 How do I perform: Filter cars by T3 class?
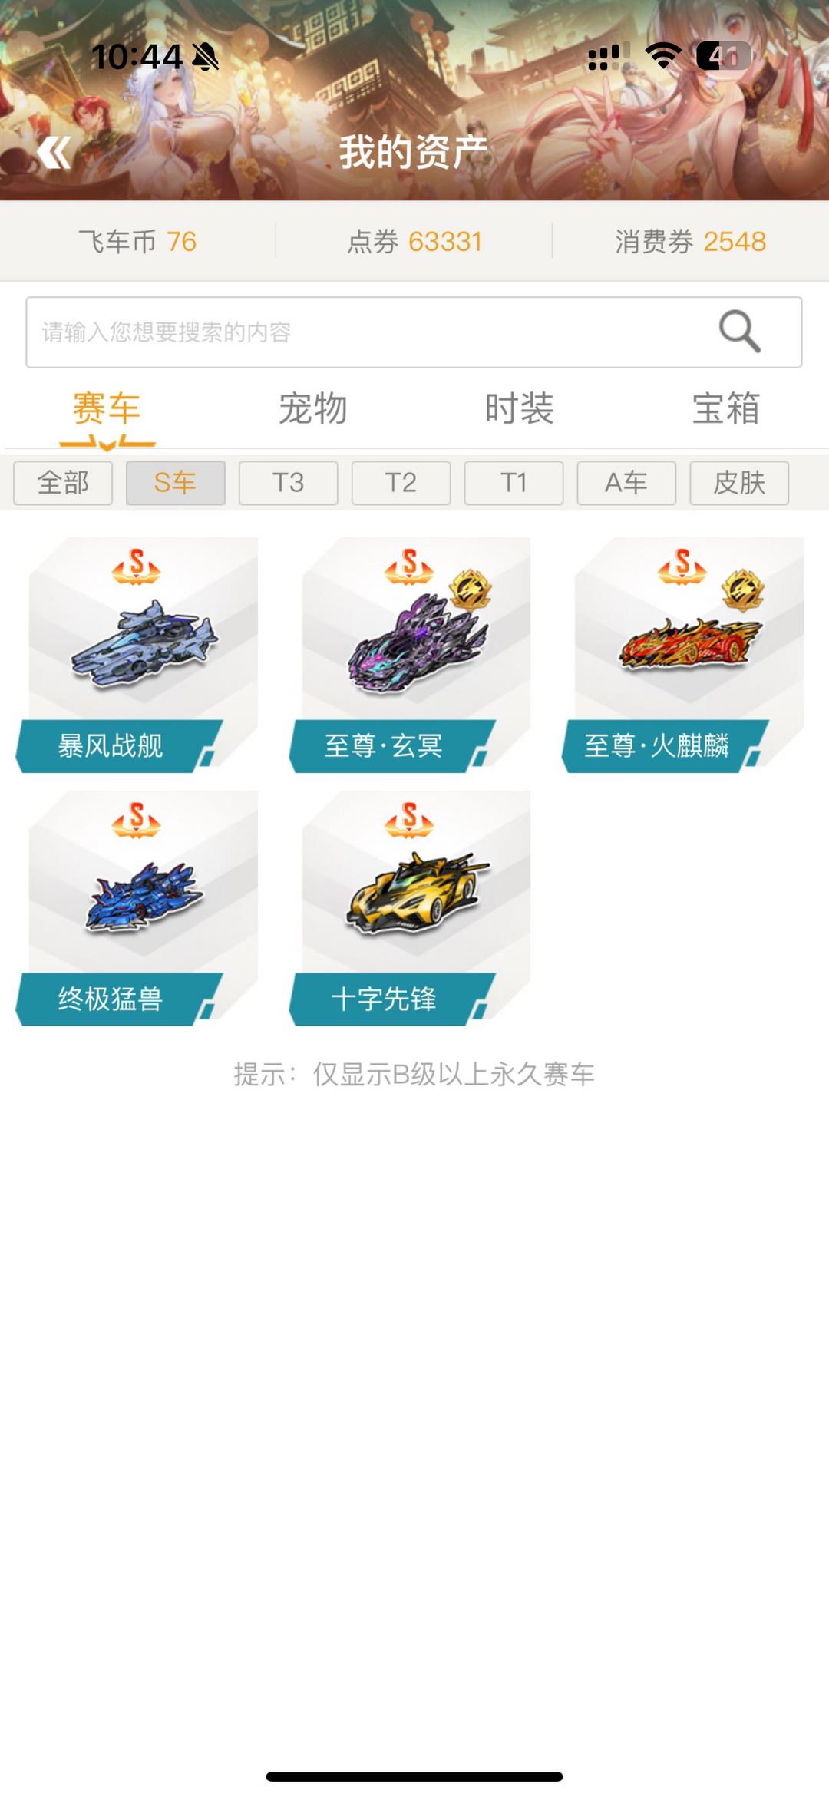pyautogui.click(x=288, y=483)
